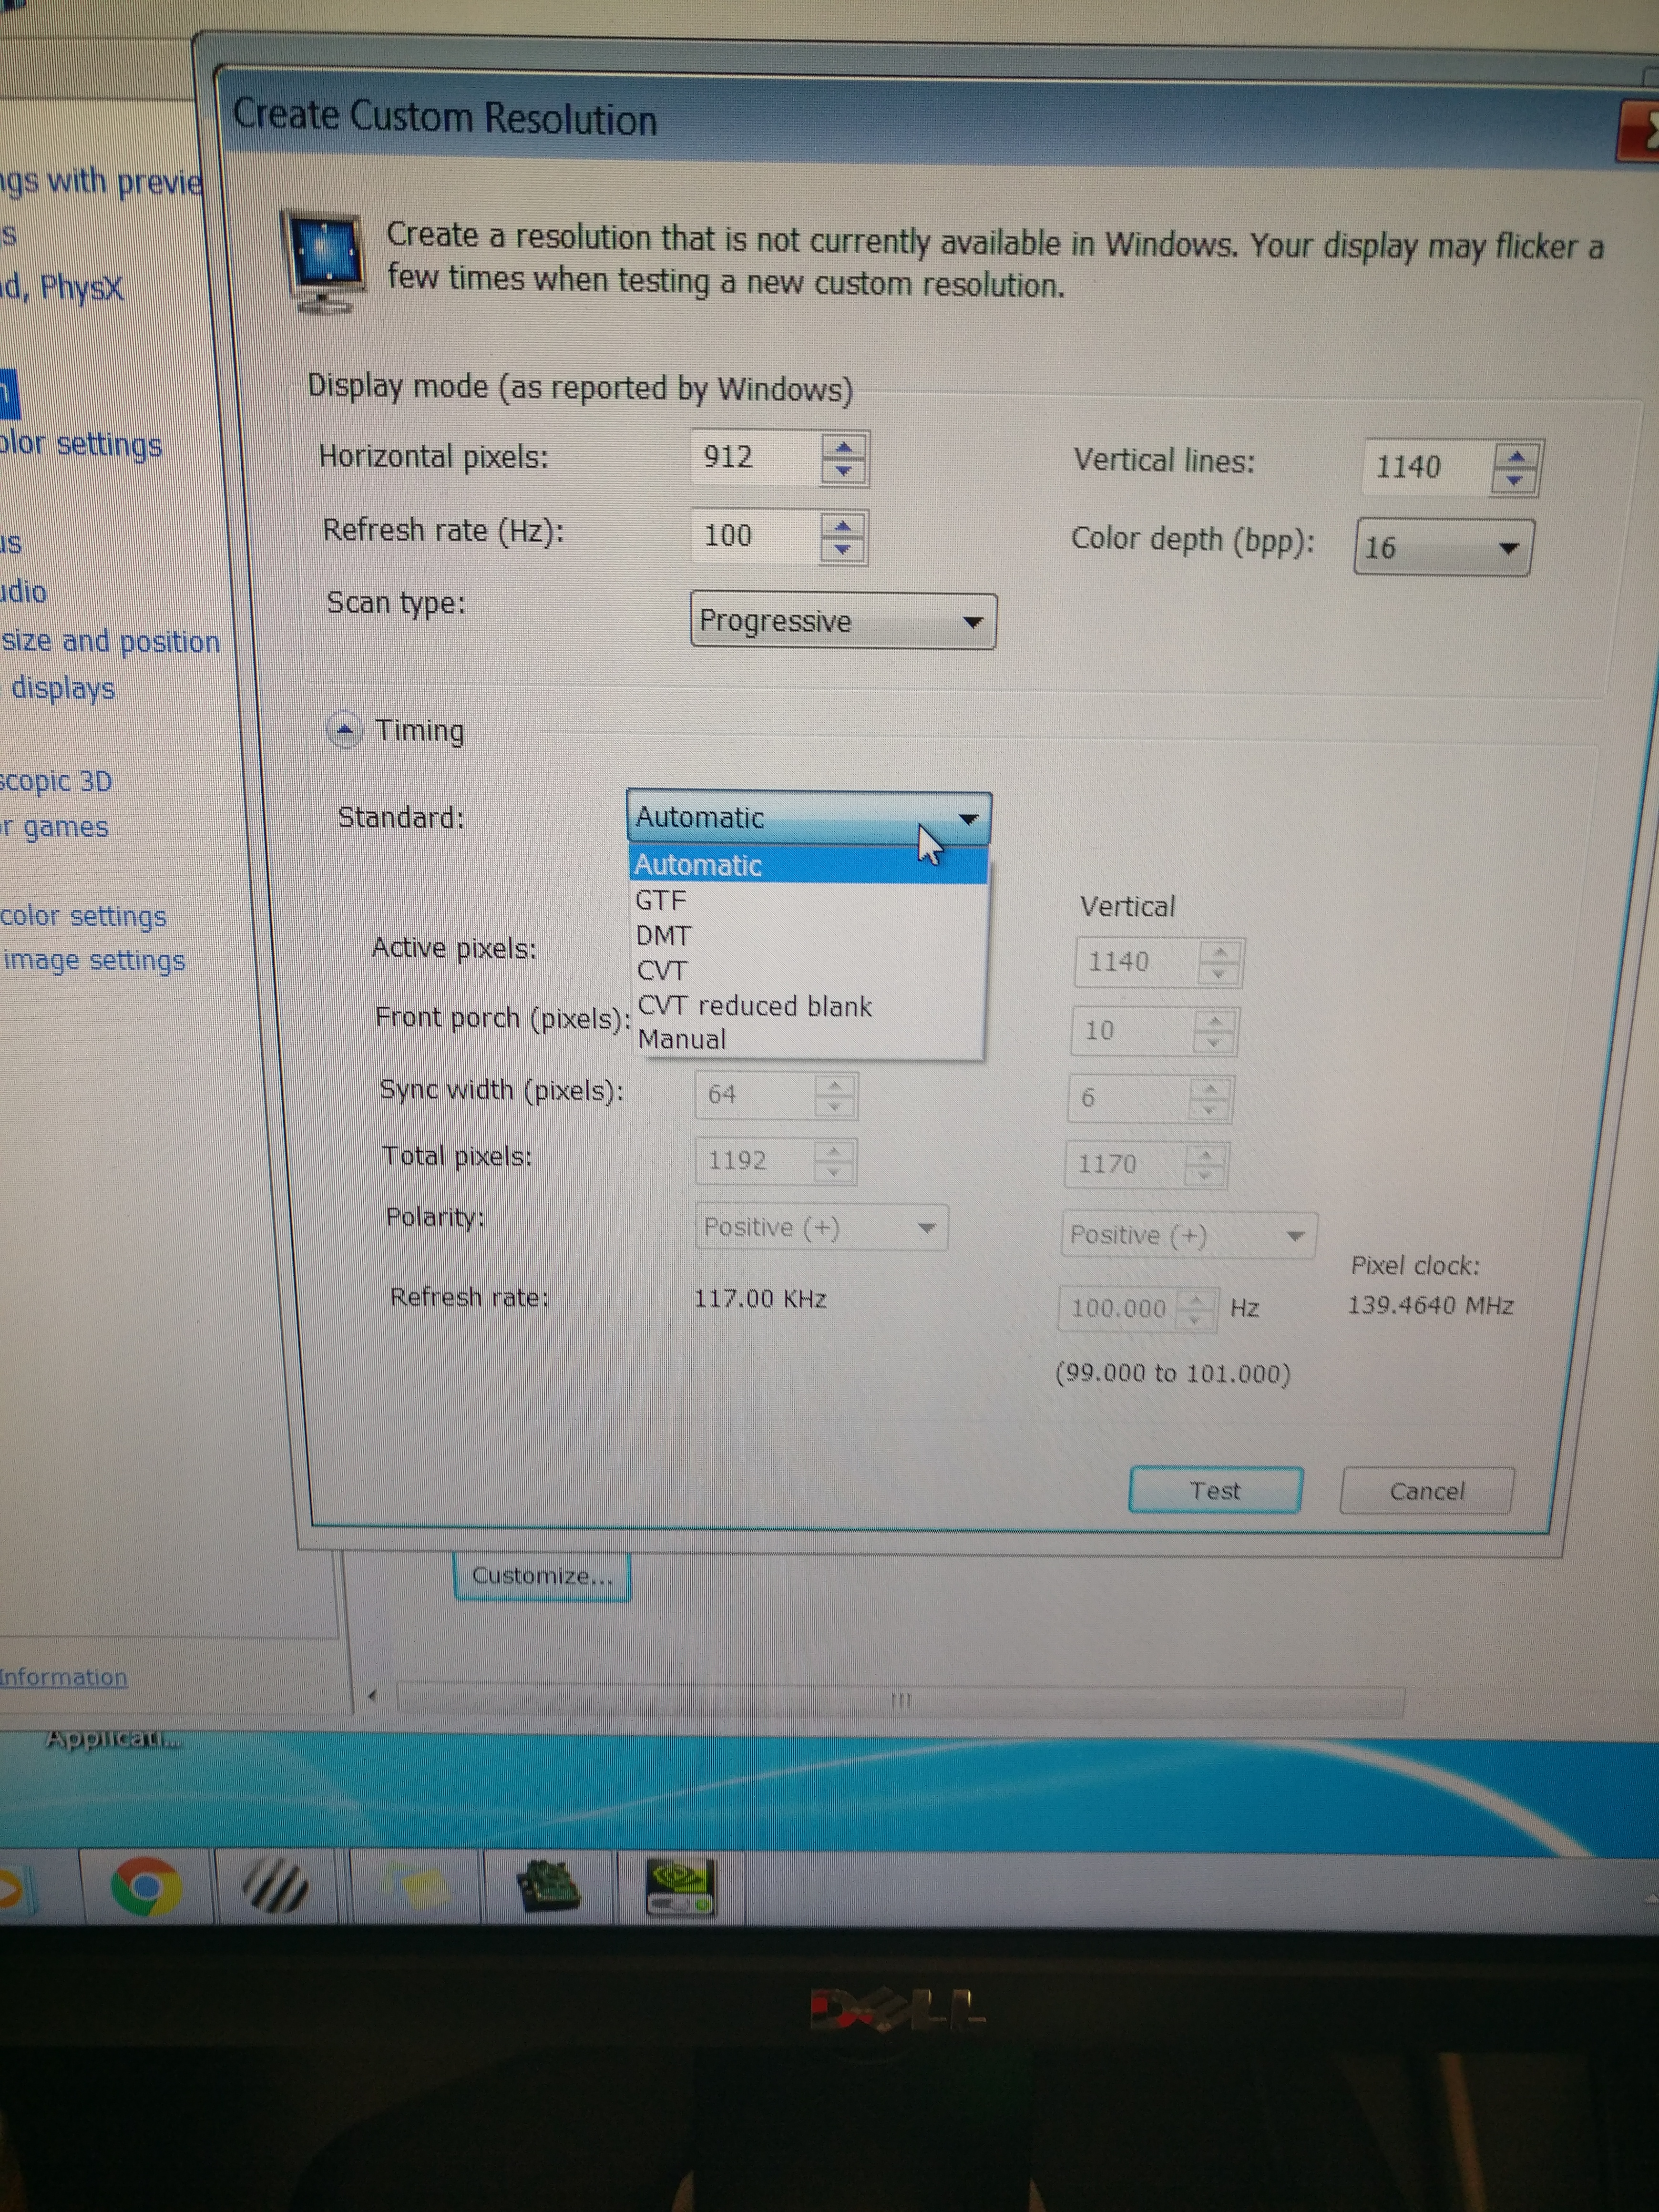Click the Vertical lines field showing 1140
Image resolution: width=1659 pixels, height=2212 pixels.
(1427, 467)
